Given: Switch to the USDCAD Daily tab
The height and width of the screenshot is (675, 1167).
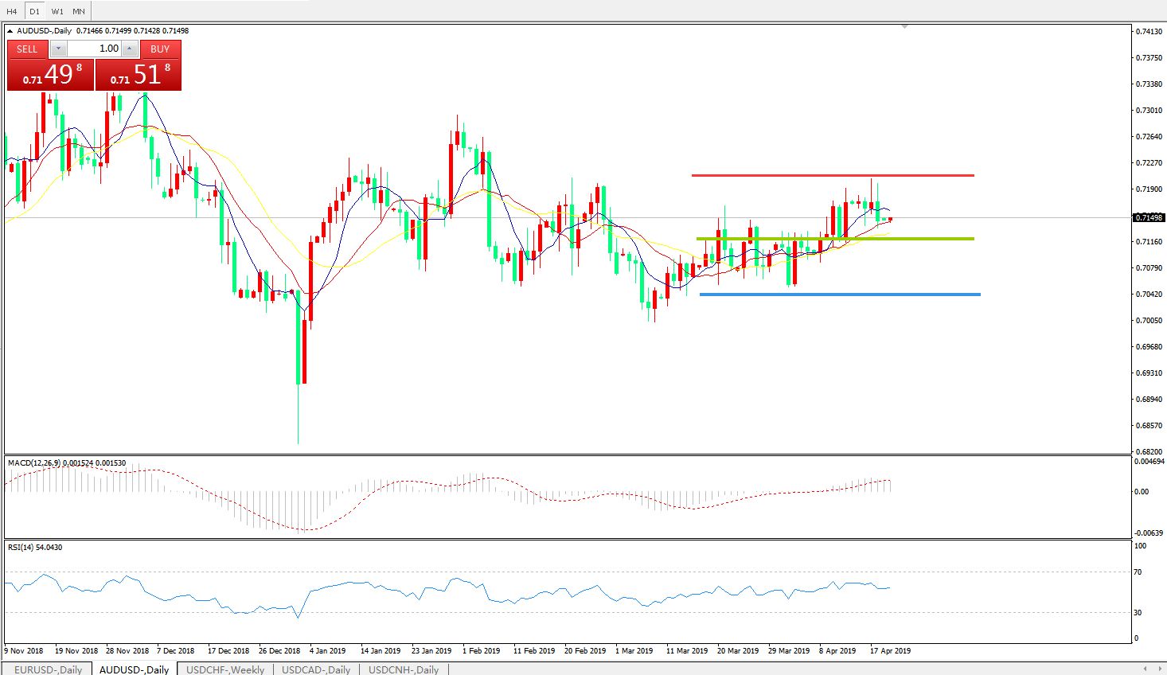Looking at the screenshot, I should coord(316,669).
